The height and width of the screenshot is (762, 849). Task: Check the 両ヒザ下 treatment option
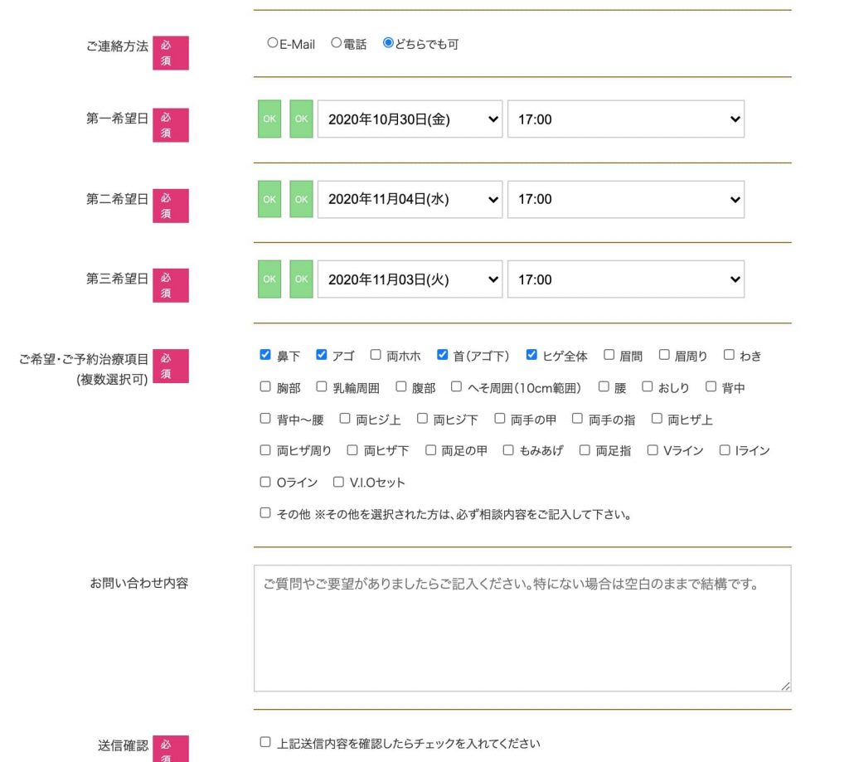(352, 450)
